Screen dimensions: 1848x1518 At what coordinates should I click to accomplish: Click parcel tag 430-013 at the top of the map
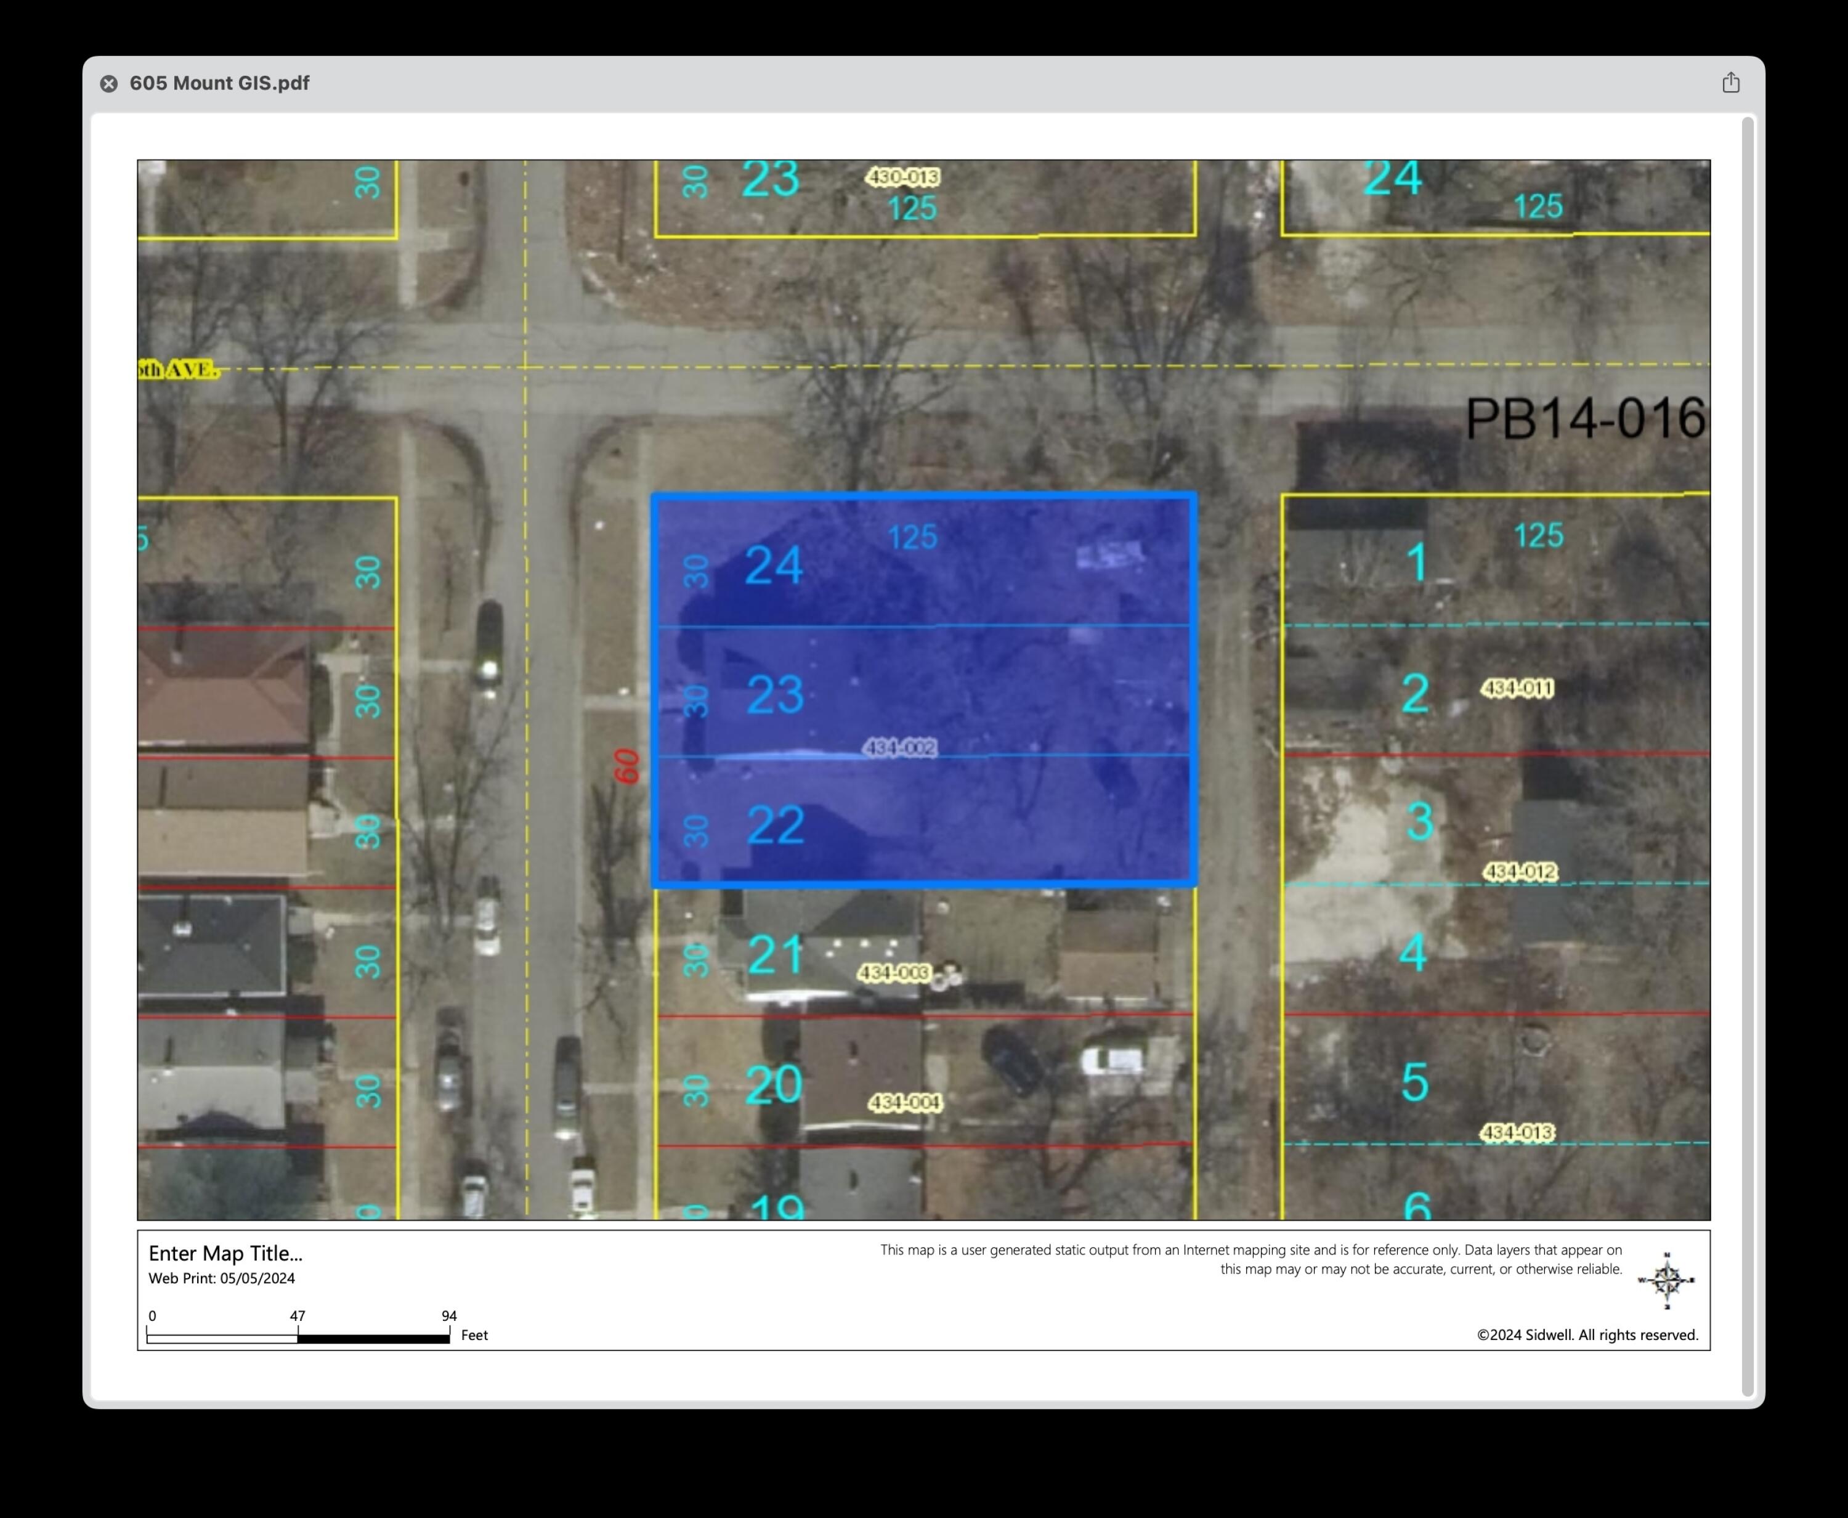pyautogui.click(x=903, y=177)
